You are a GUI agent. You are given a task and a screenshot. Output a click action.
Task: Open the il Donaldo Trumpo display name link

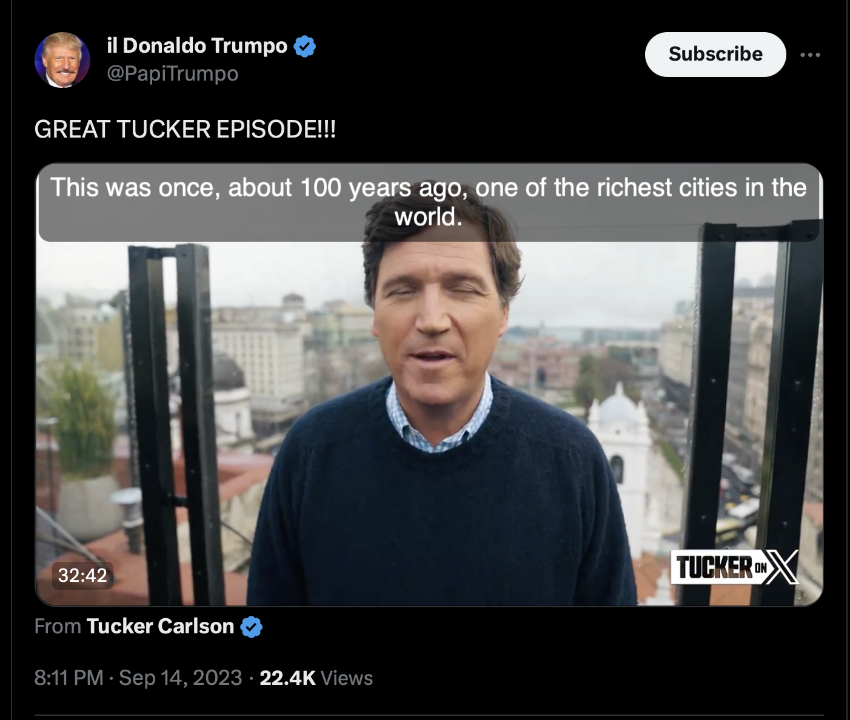197,46
